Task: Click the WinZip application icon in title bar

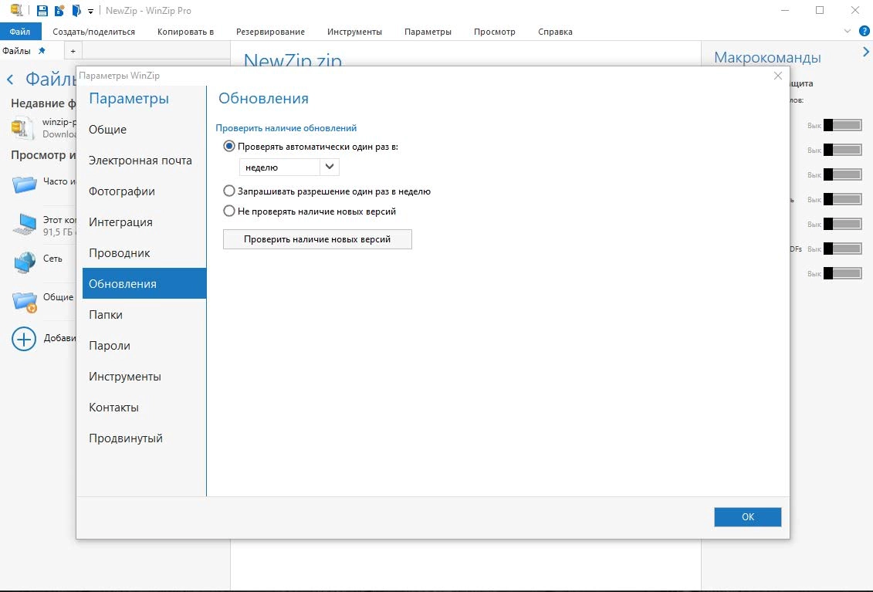Action: pyautogui.click(x=17, y=10)
